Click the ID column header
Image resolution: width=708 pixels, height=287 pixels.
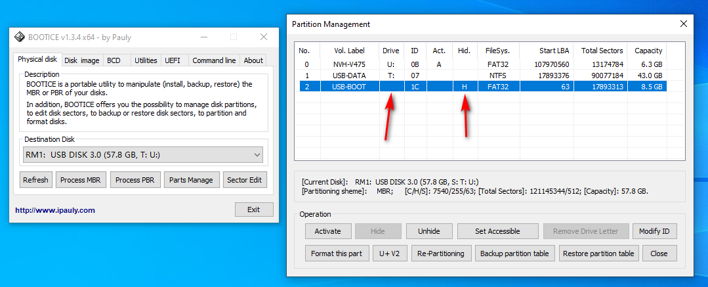pyautogui.click(x=414, y=51)
